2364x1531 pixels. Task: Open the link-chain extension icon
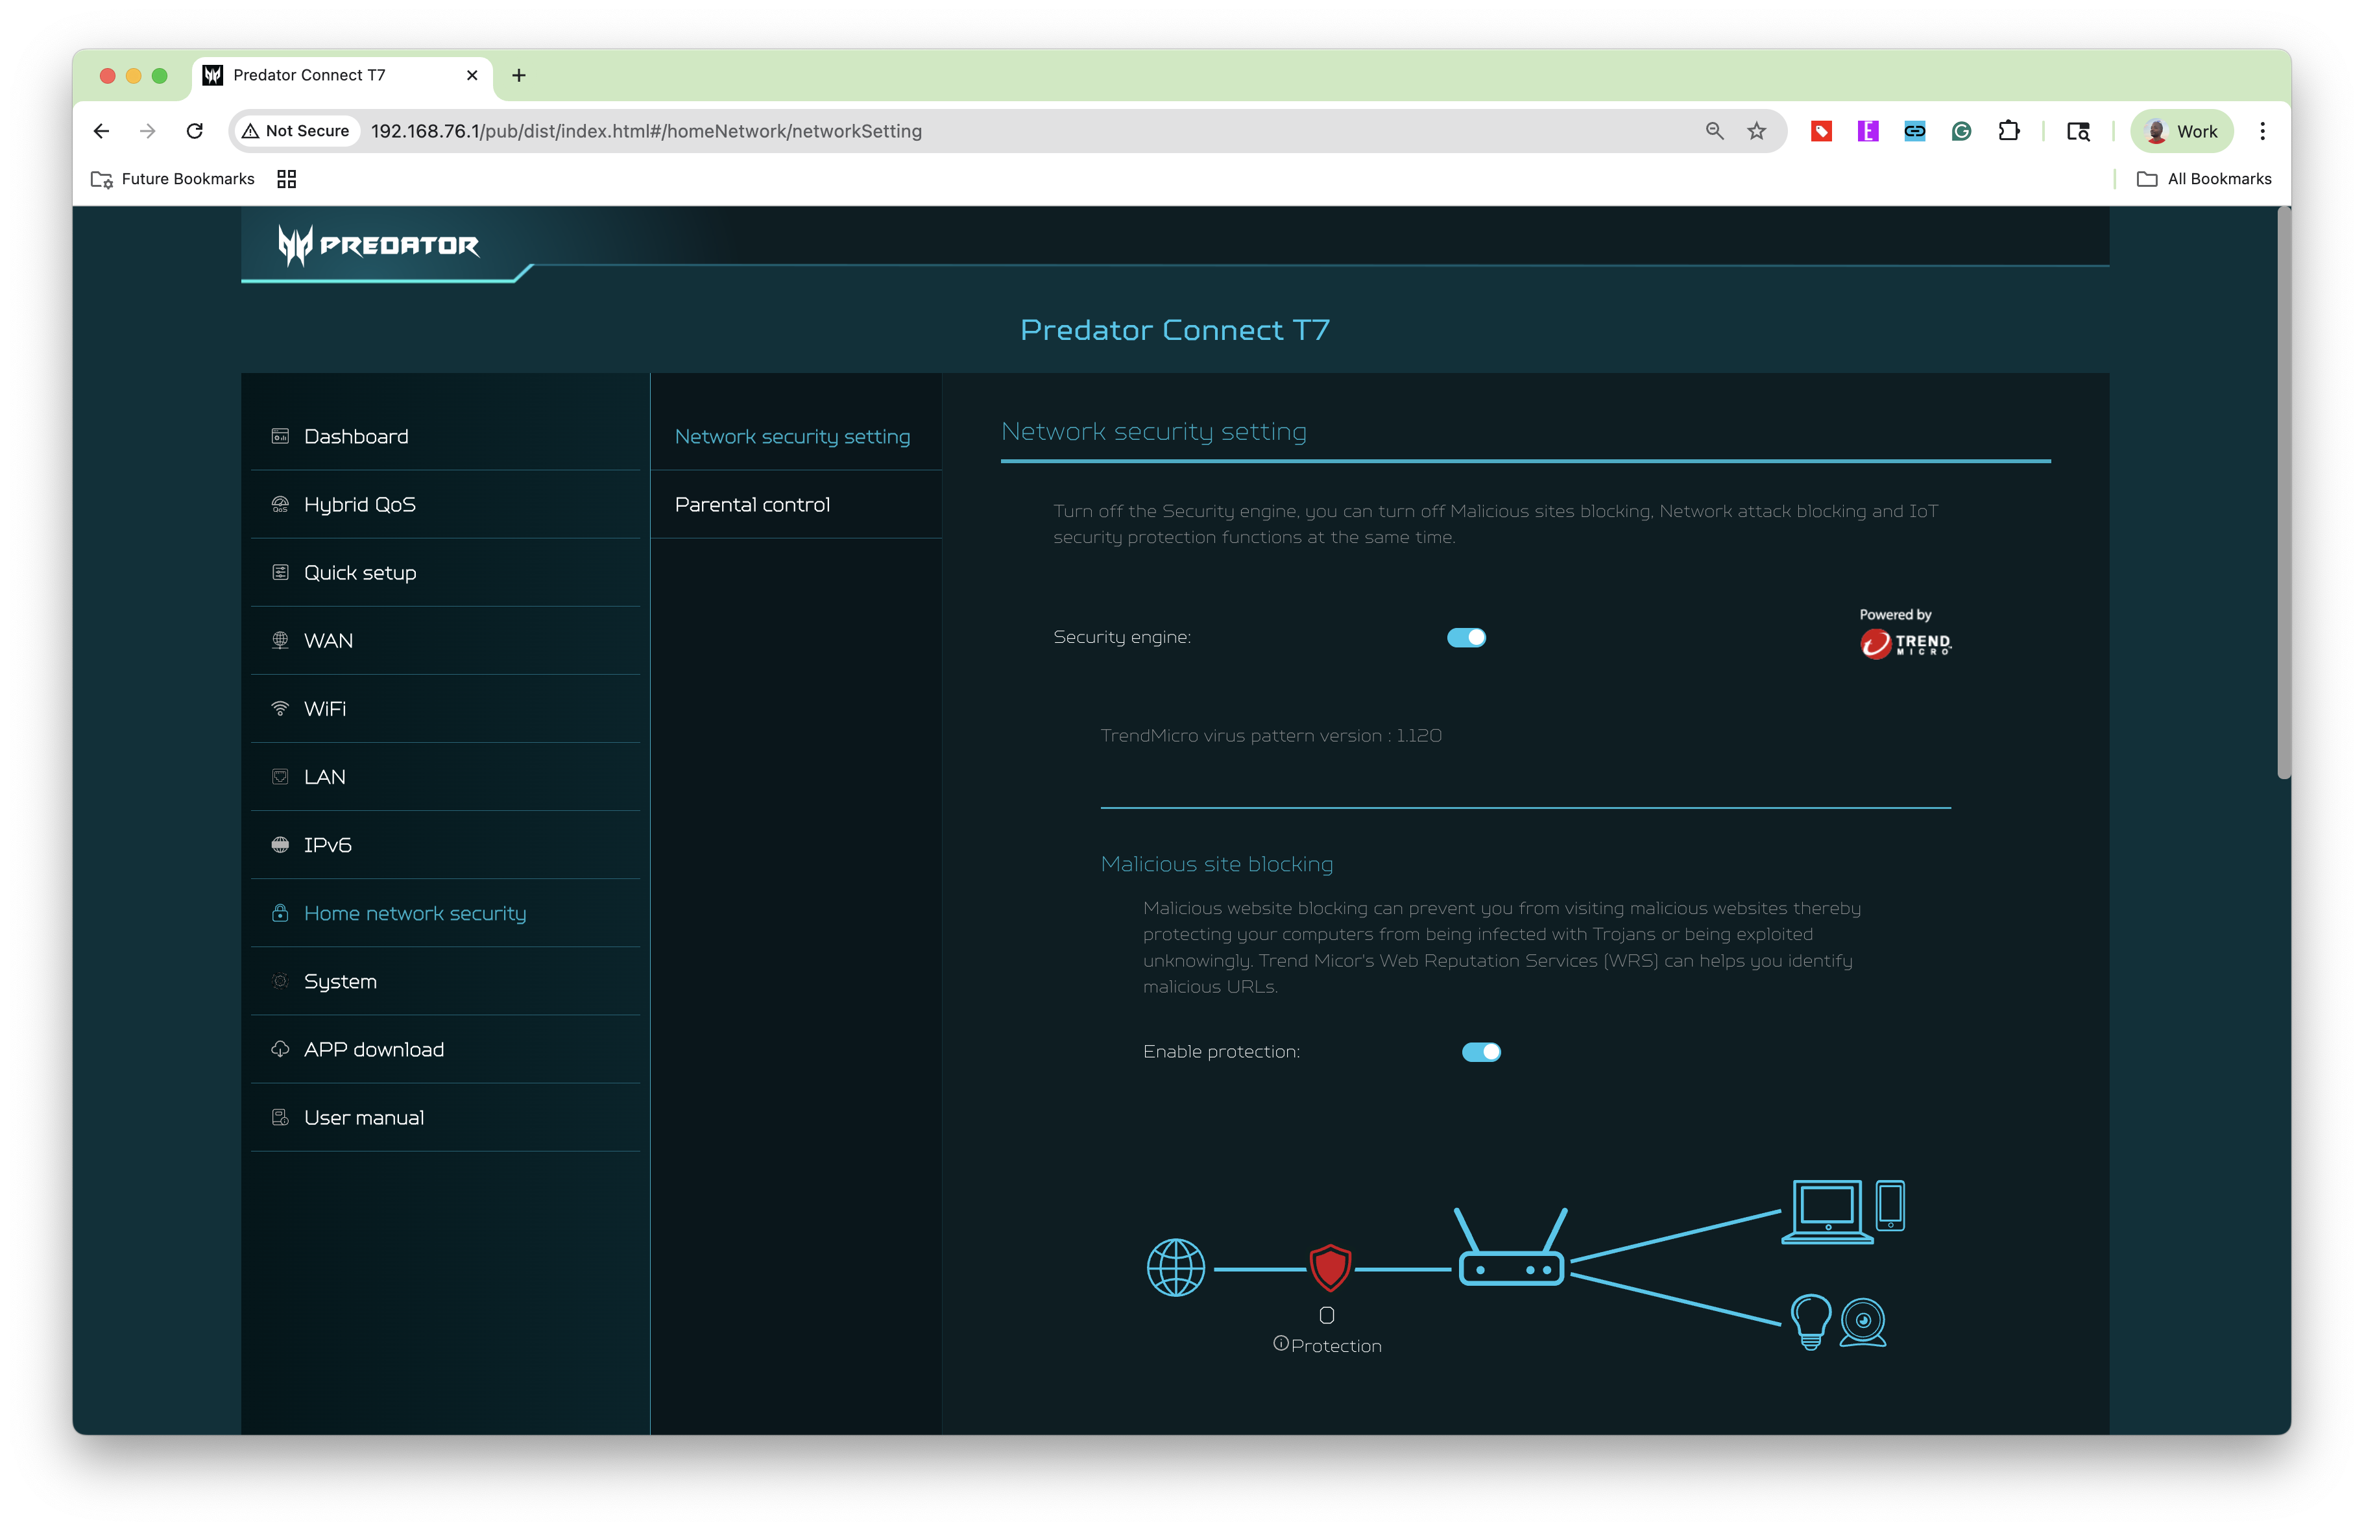coord(1915,131)
